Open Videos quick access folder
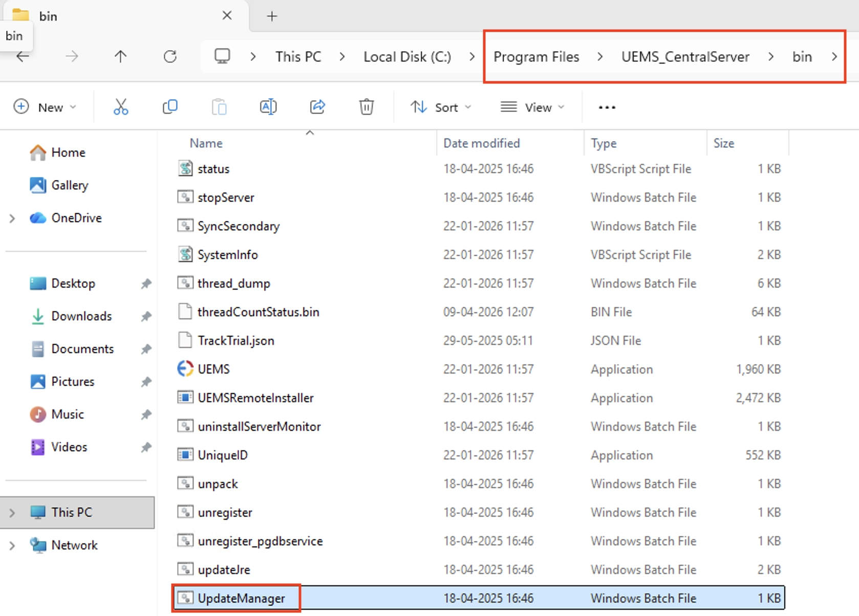 [69, 447]
